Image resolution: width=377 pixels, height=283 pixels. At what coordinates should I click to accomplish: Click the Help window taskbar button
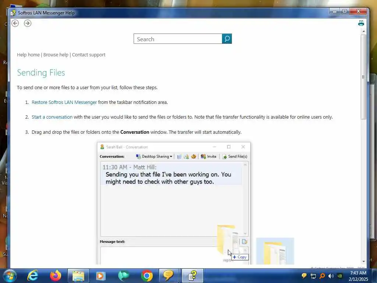pyautogui.click(x=192, y=276)
